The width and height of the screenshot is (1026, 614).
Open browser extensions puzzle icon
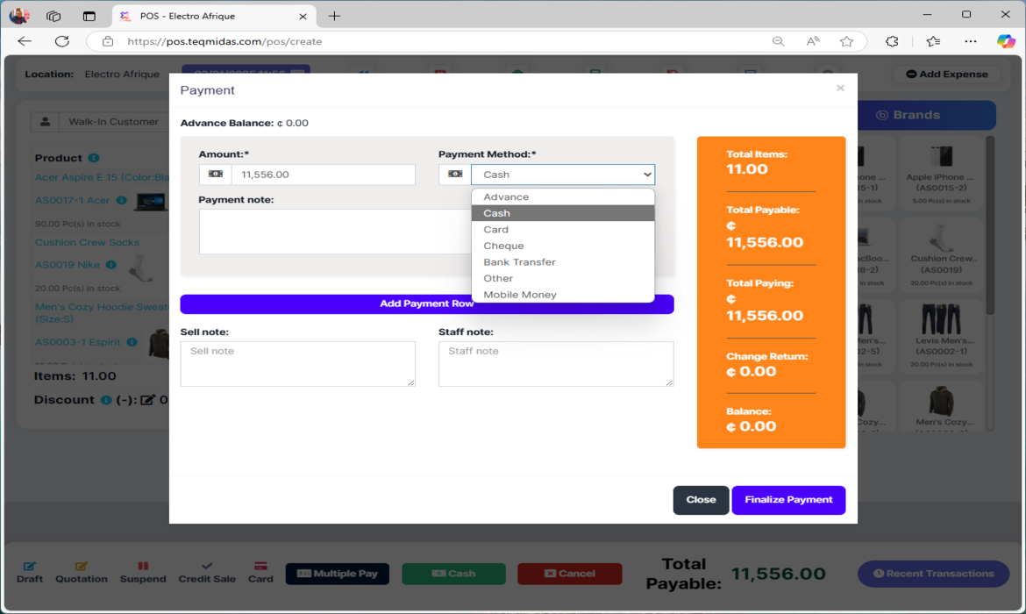892,41
